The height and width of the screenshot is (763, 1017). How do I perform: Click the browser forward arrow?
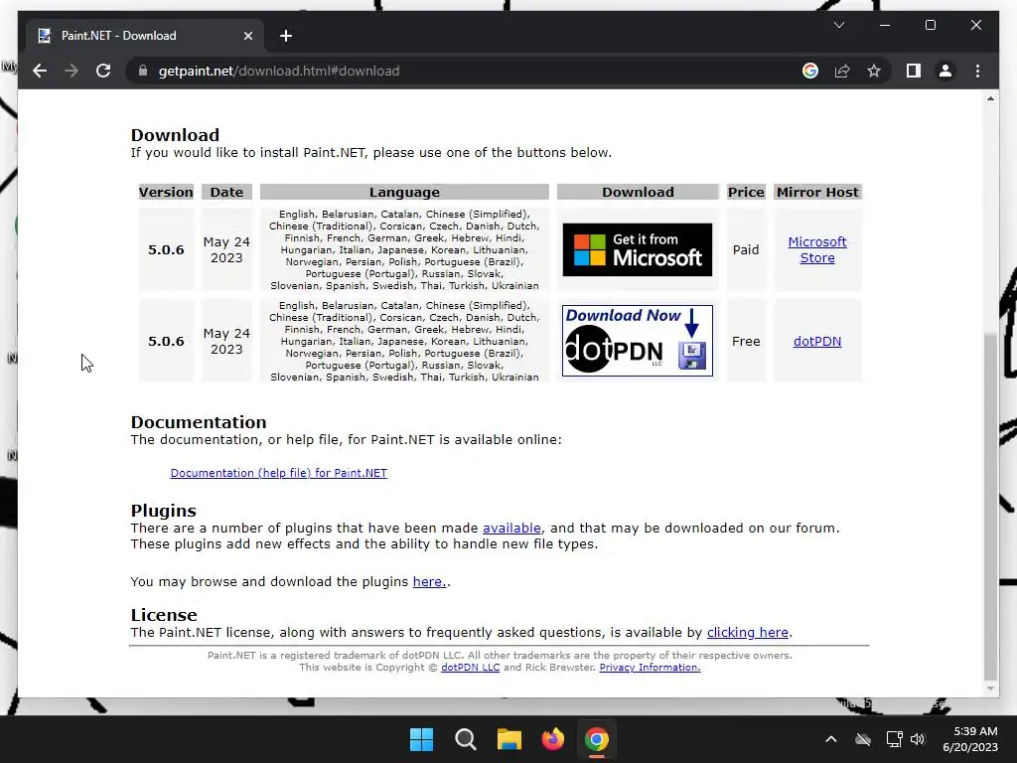coord(72,71)
